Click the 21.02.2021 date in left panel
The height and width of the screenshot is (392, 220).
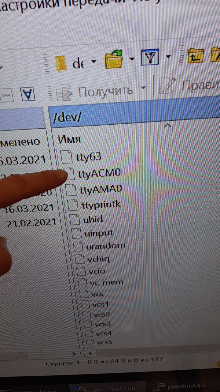(32, 222)
